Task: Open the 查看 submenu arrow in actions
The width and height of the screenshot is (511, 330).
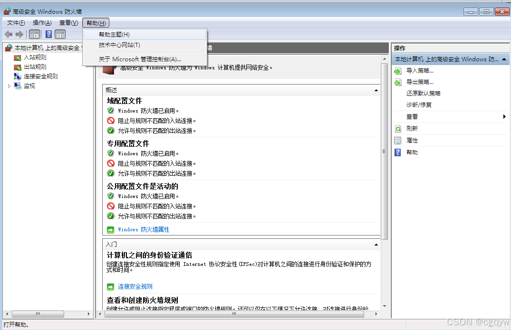Action: click(x=504, y=116)
